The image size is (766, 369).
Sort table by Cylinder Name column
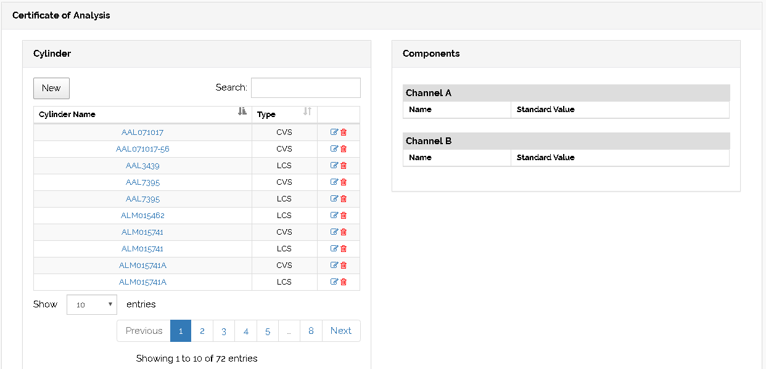pyautogui.click(x=142, y=114)
